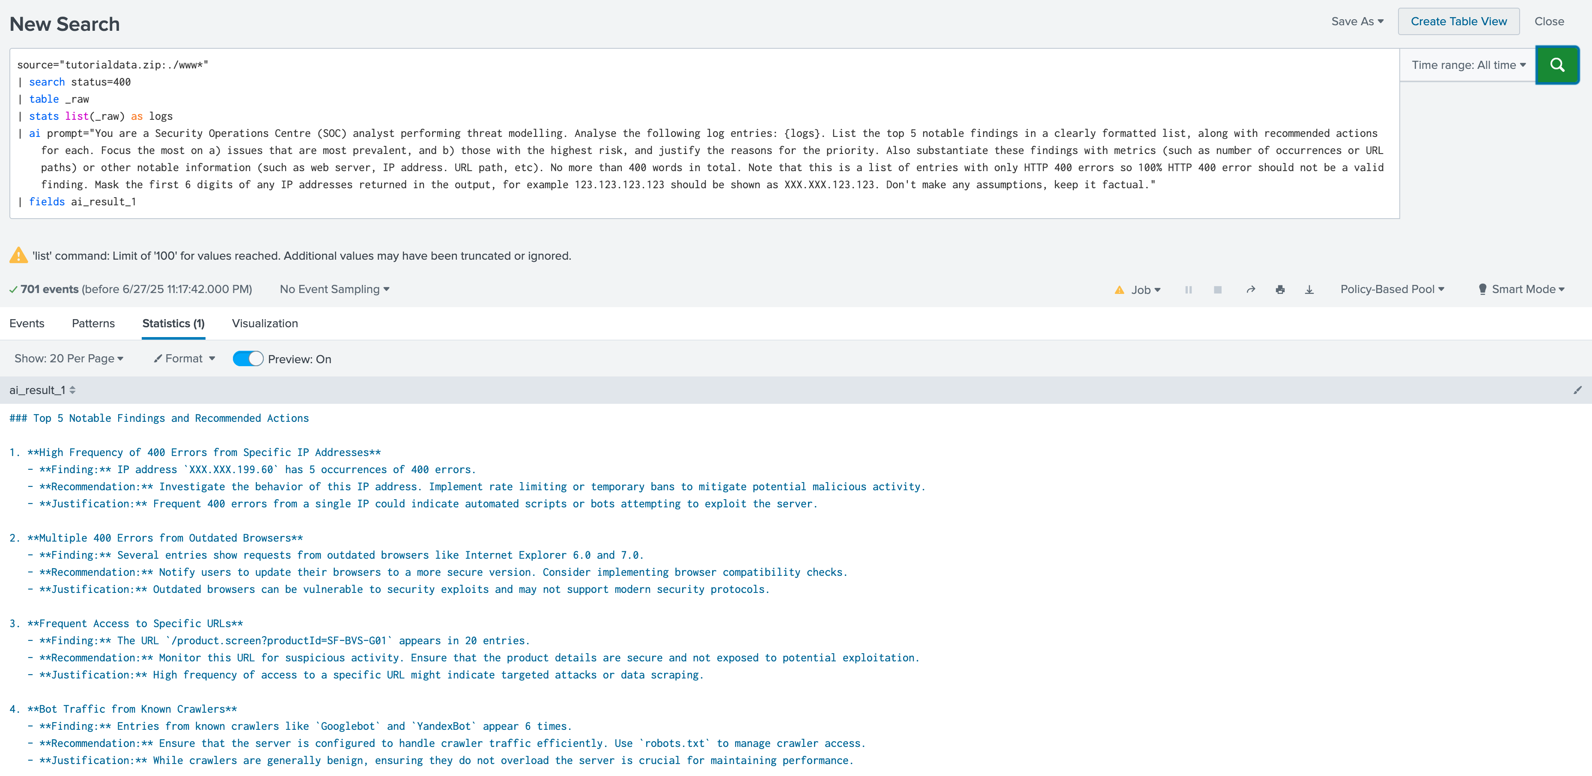
Task: Switch to the Events tab
Action: point(27,323)
